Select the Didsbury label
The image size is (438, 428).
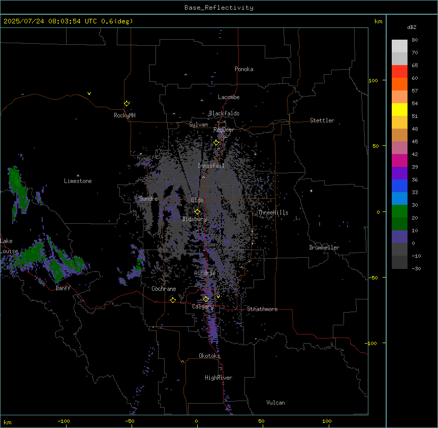[x=195, y=219]
